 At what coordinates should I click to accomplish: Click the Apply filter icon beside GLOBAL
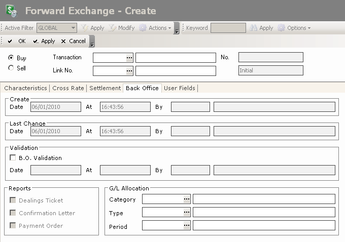[85, 28]
